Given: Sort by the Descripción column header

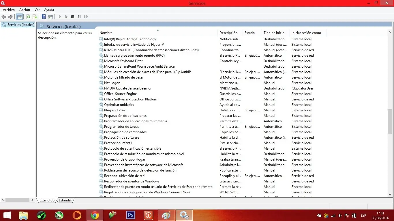Looking at the screenshot, I should pyautogui.click(x=230, y=33).
